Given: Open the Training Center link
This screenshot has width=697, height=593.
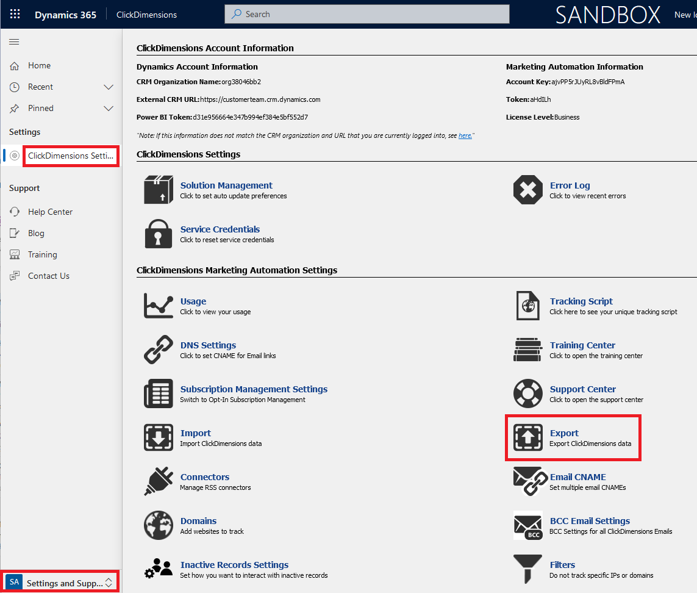Looking at the screenshot, I should [x=582, y=345].
